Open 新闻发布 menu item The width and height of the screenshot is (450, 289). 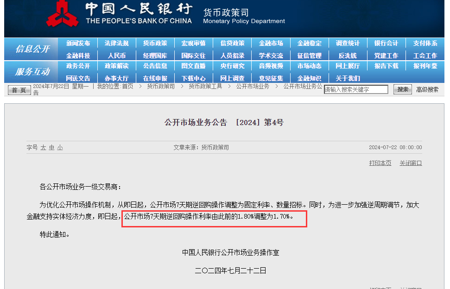click(x=78, y=43)
